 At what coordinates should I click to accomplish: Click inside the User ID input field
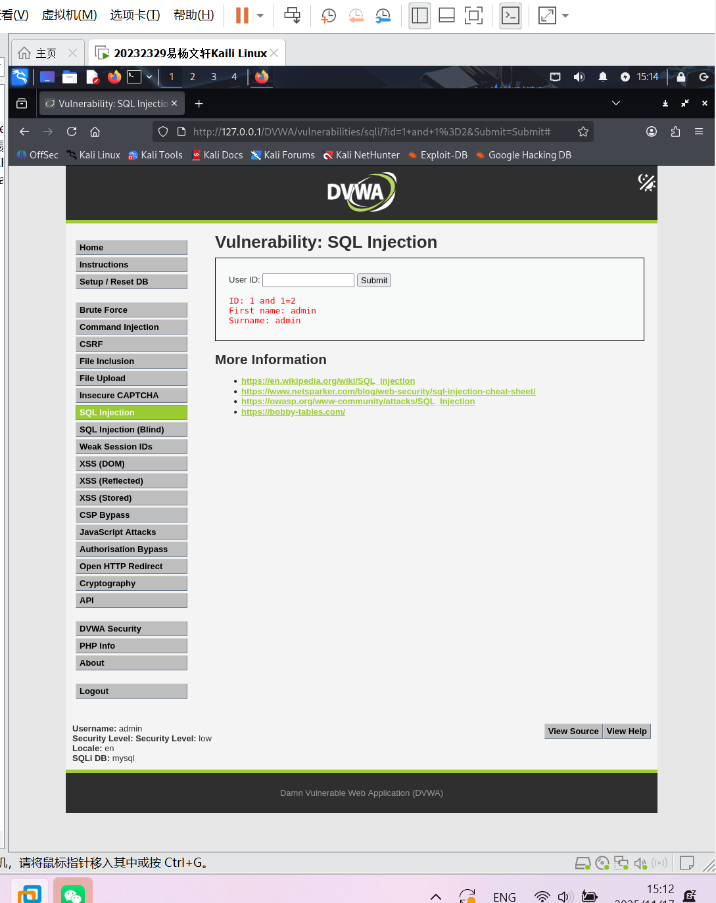(x=308, y=280)
